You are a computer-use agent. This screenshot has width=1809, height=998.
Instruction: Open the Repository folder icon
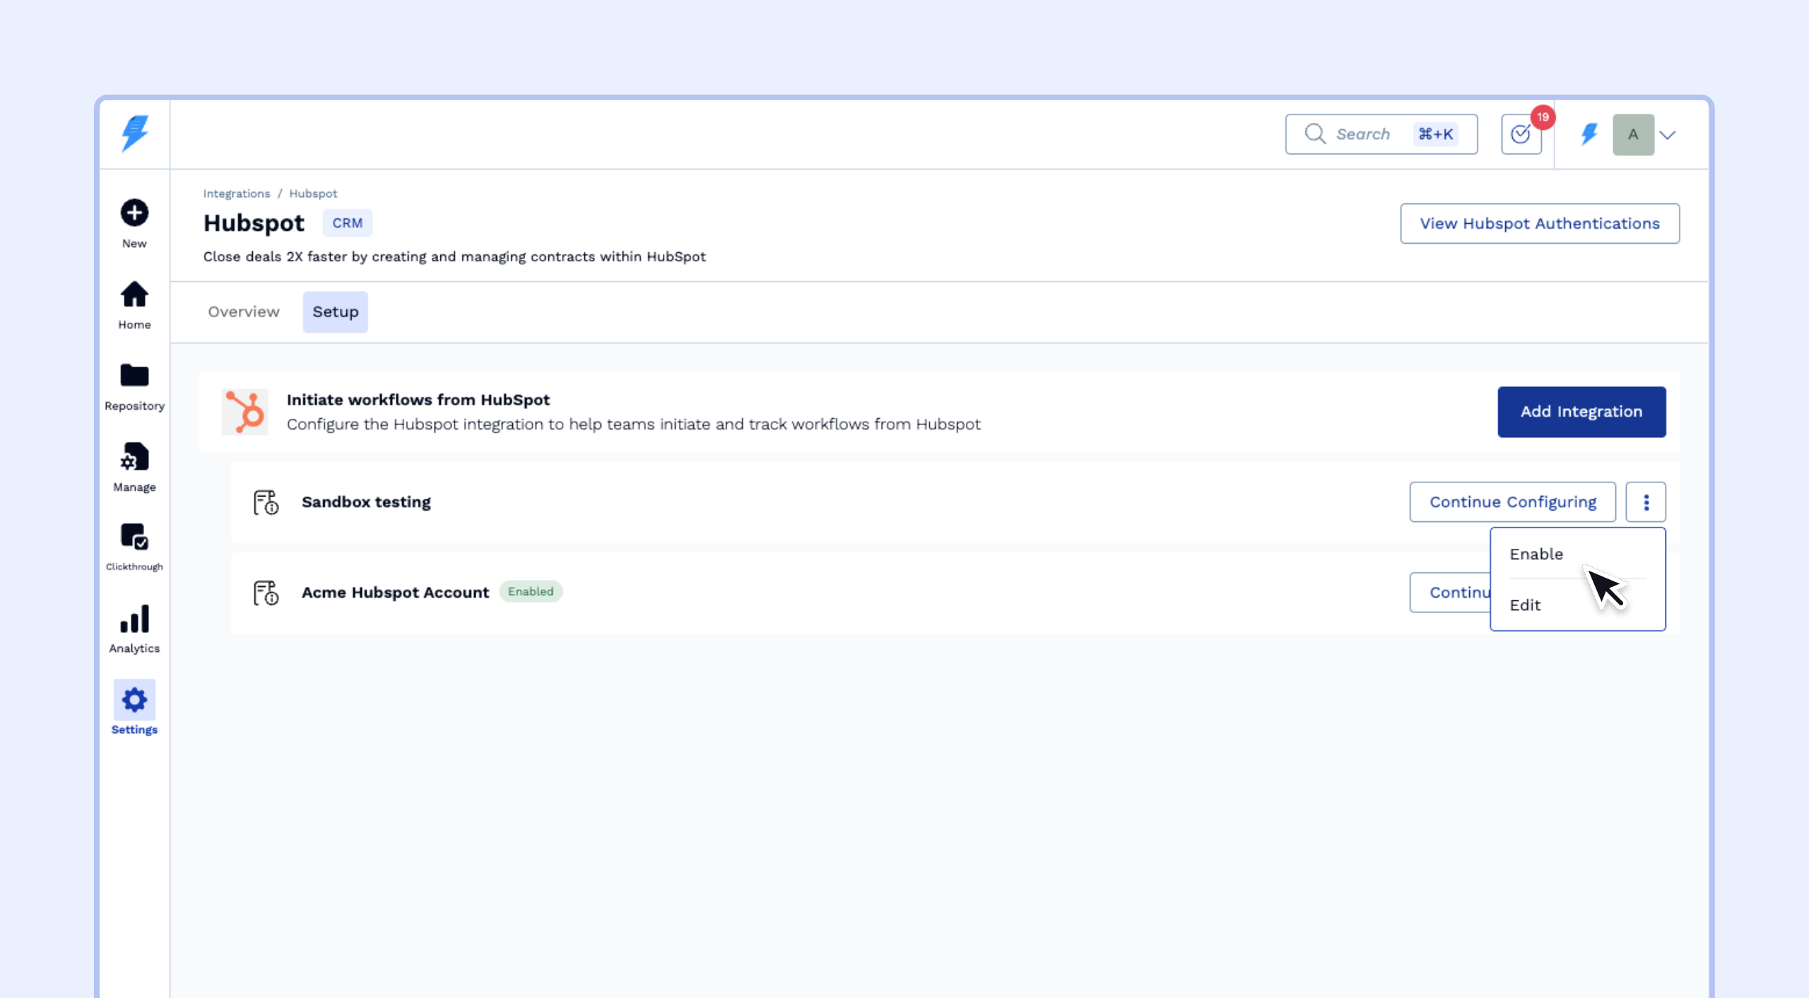point(134,376)
